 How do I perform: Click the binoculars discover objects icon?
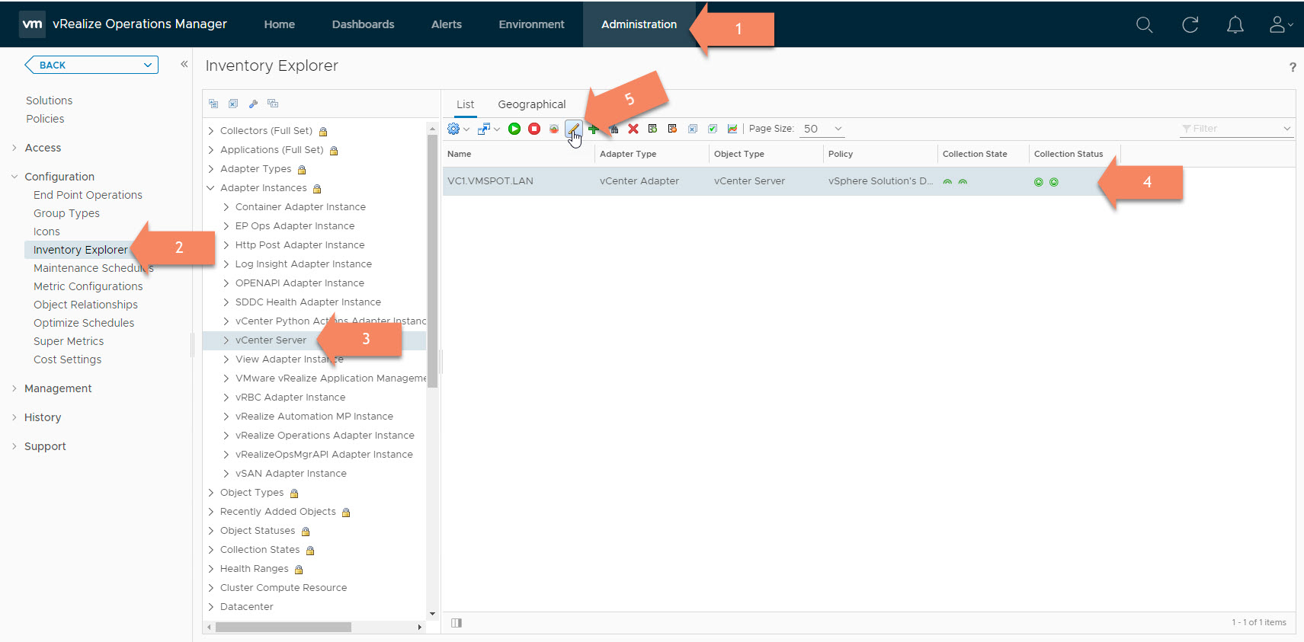[x=614, y=129]
